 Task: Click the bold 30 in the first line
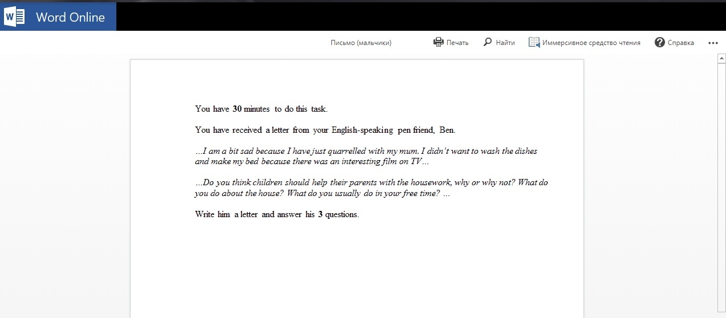[237, 109]
